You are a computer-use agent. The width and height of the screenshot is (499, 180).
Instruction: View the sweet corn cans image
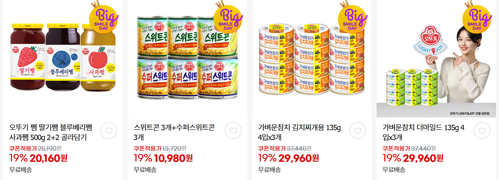[187, 58]
